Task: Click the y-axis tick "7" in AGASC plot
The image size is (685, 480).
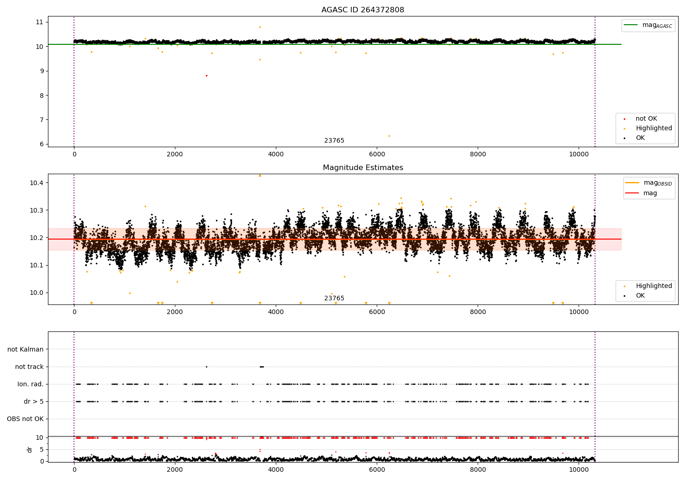Action: click(x=41, y=120)
